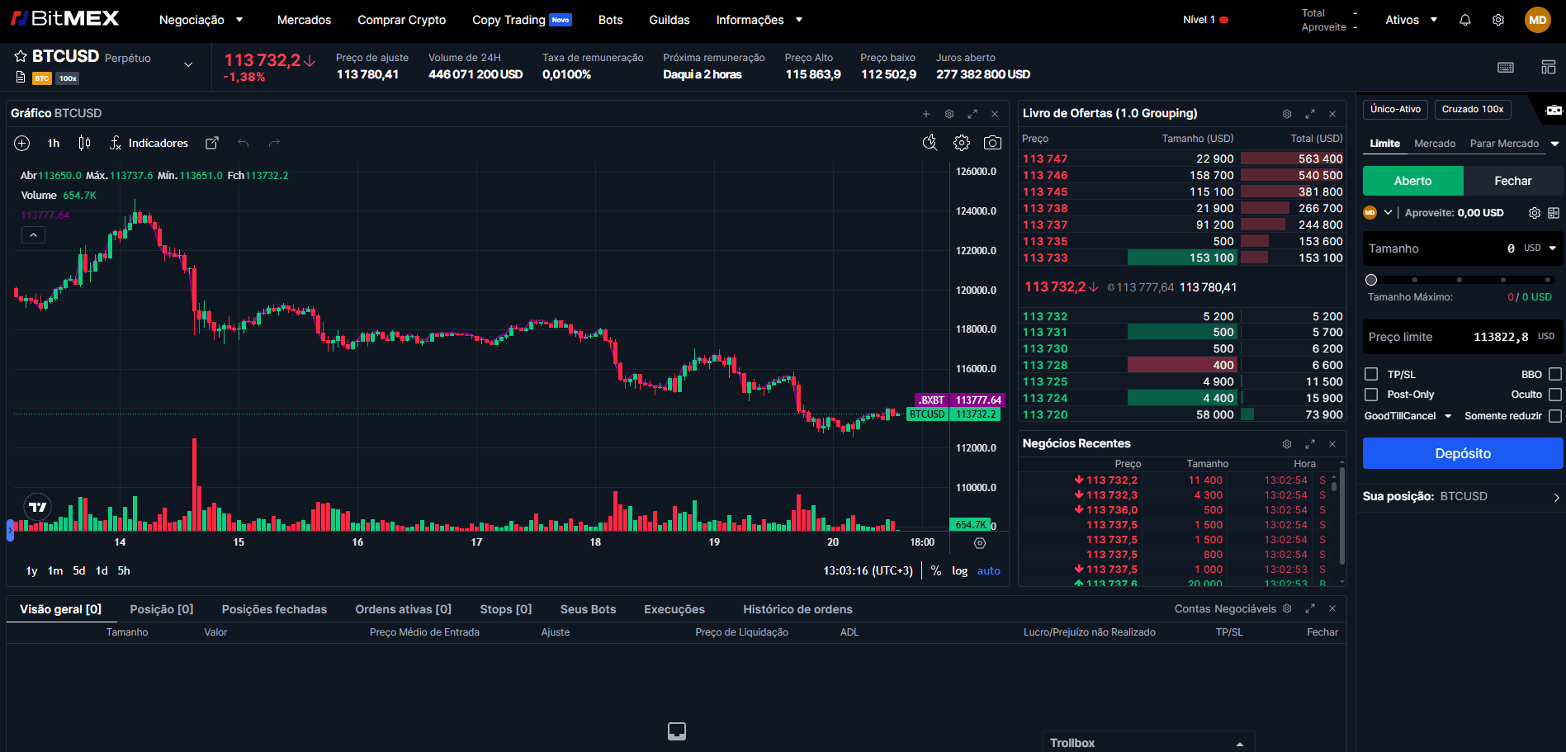Open Informações dropdown menu
The width and height of the screenshot is (1566, 752).
pyautogui.click(x=759, y=20)
